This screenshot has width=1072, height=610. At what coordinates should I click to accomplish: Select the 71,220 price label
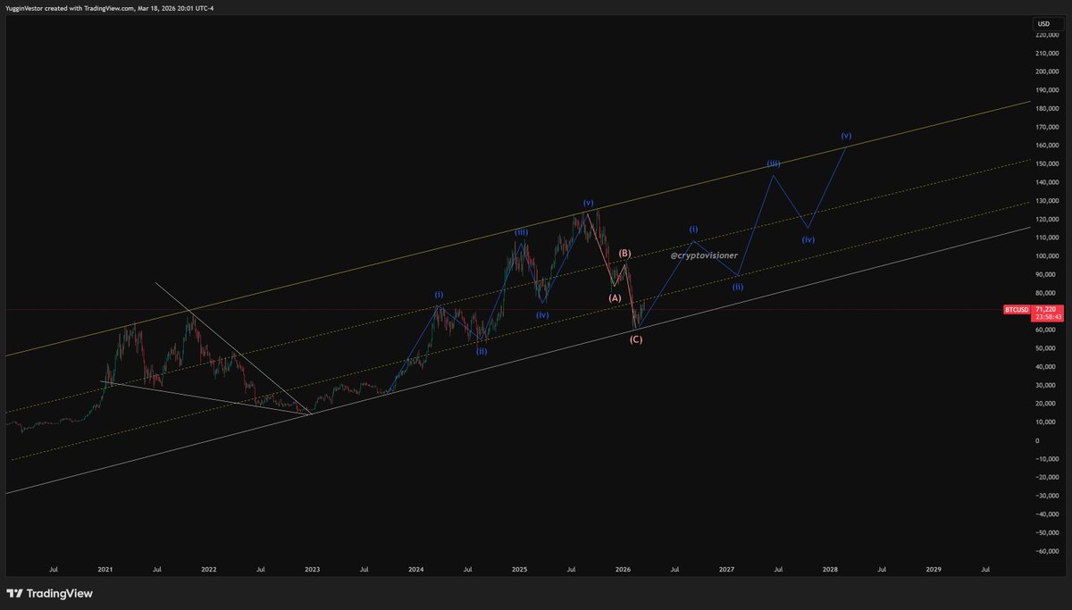pos(1045,310)
